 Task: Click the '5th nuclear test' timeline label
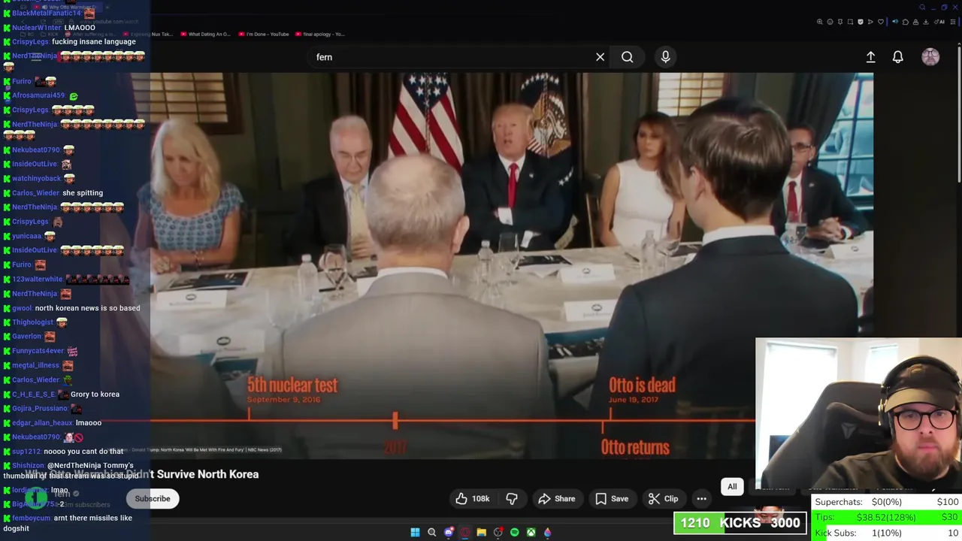[x=292, y=385]
